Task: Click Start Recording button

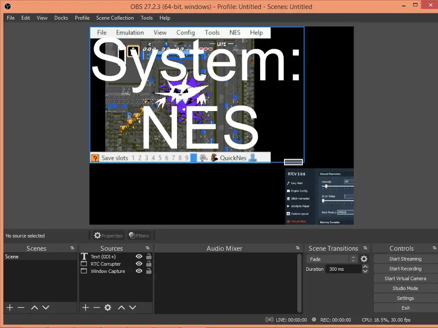Action: pos(405,269)
